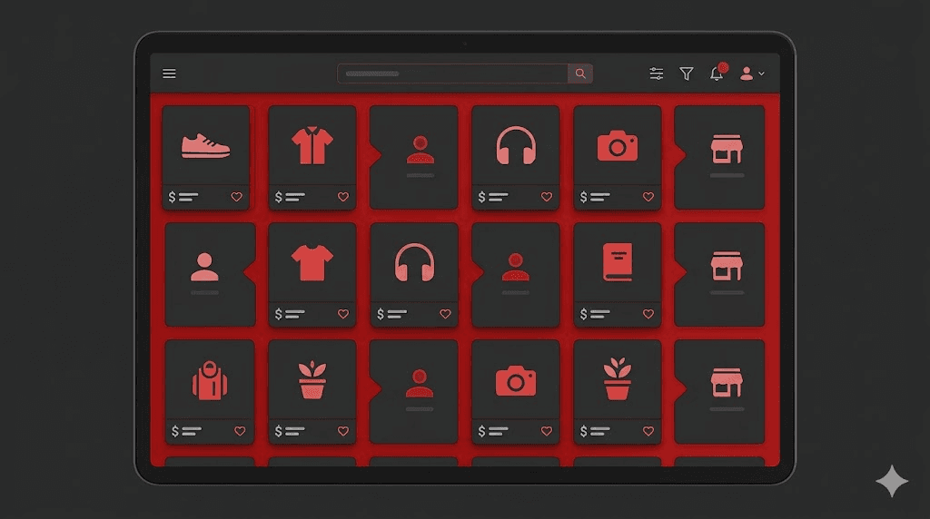The height and width of the screenshot is (519, 930).
Task: Click the sneaker card's dollar price
Action: point(183,197)
